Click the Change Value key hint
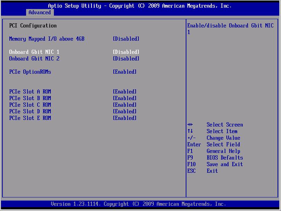The width and height of the screenshot is (281, 211). (x=224, y=138)
